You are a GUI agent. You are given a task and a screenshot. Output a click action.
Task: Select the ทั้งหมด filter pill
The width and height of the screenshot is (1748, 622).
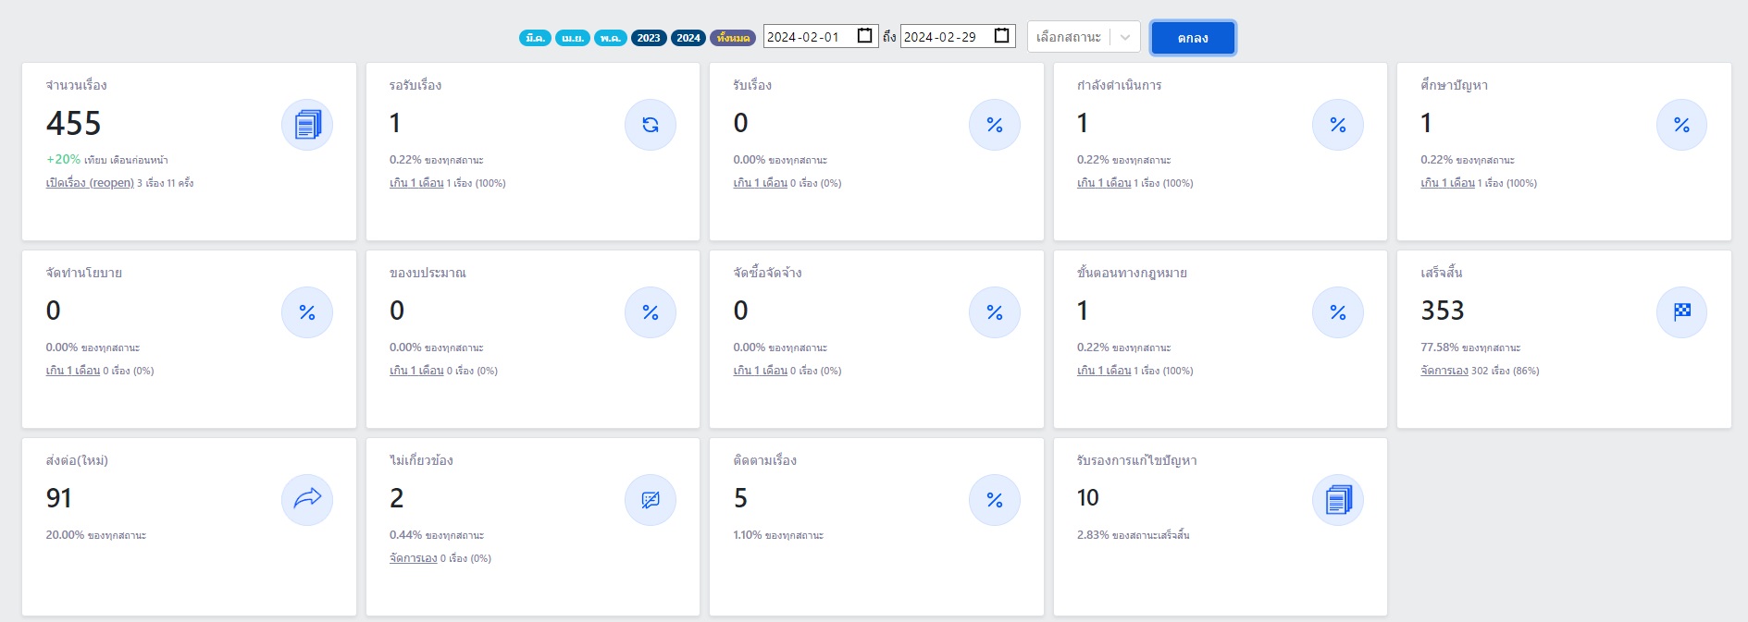click(733, 38)
